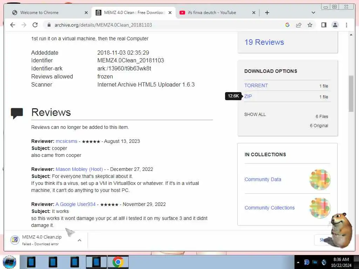Screen dimensions: 359x269
Task: Open the Chrome profile avatar
Action: tap(335, 25)
